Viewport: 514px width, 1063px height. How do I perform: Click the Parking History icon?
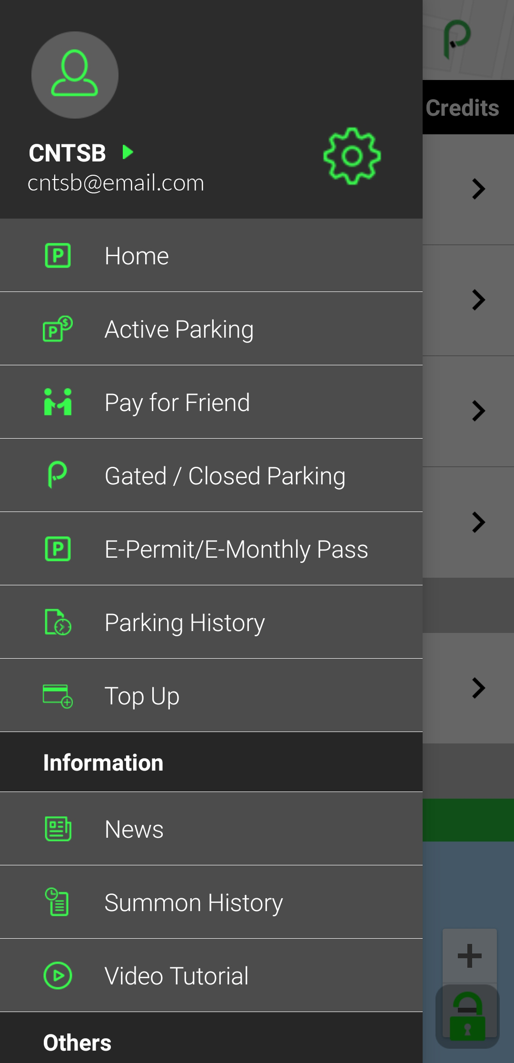click(x=58, y=622)
